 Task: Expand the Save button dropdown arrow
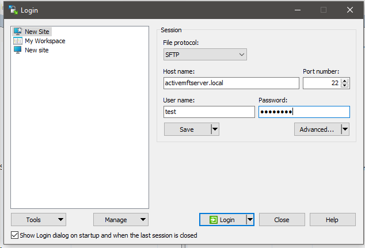click(215, 129)
